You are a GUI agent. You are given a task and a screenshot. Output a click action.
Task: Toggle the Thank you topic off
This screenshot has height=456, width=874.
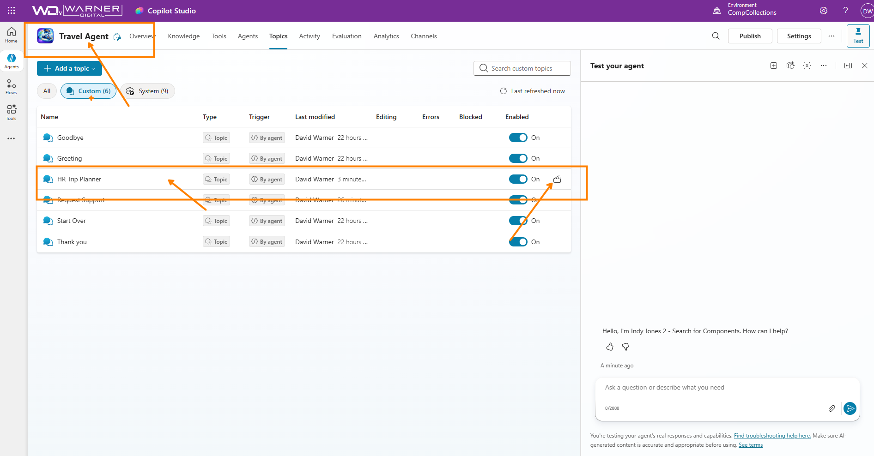pos(518,242)
